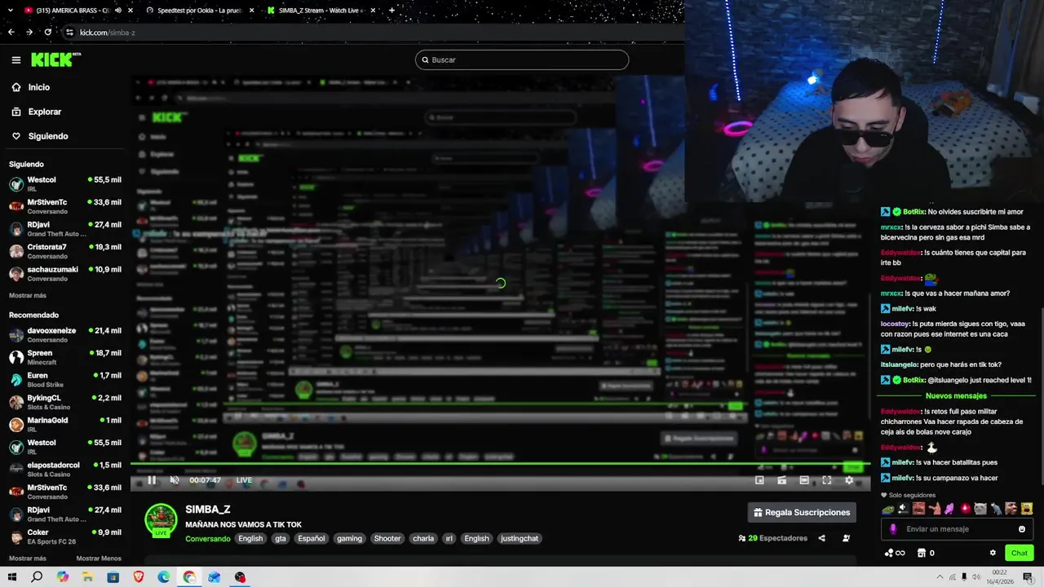This screenshot has width=1044, height=587.
Task: Open Westcol channel in Siguiendo list
Action: pos(65,184)
